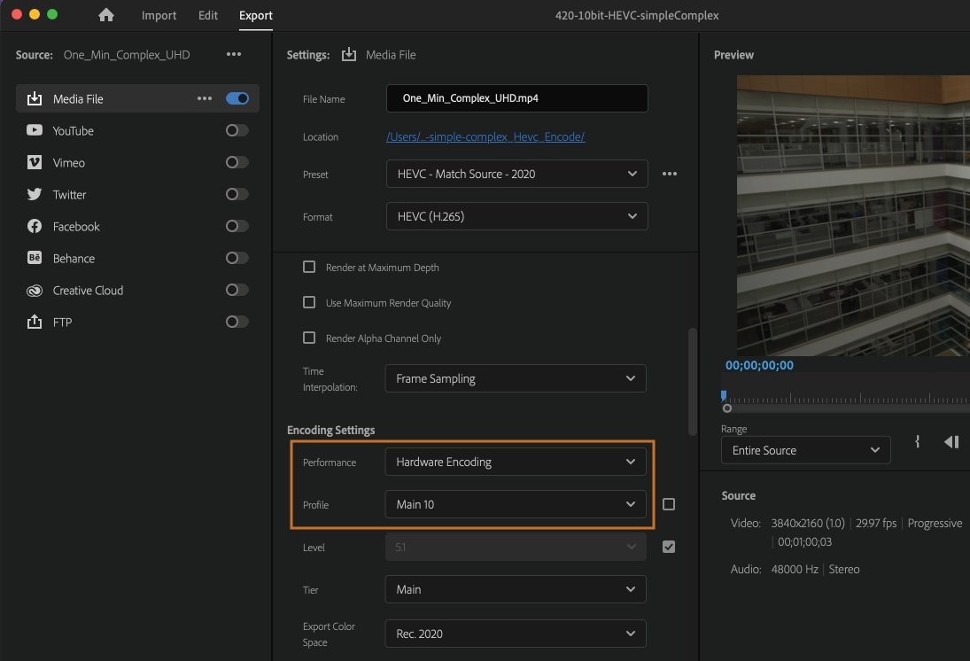This screenshot has height=661, width=970.
Task: Set in point bracket in Preview
Action: pyautogui.click(x=918, y=441)
